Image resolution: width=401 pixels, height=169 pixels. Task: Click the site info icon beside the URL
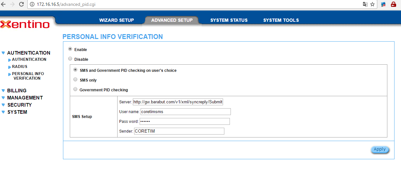pyautogui.click(x=32, y=5)
